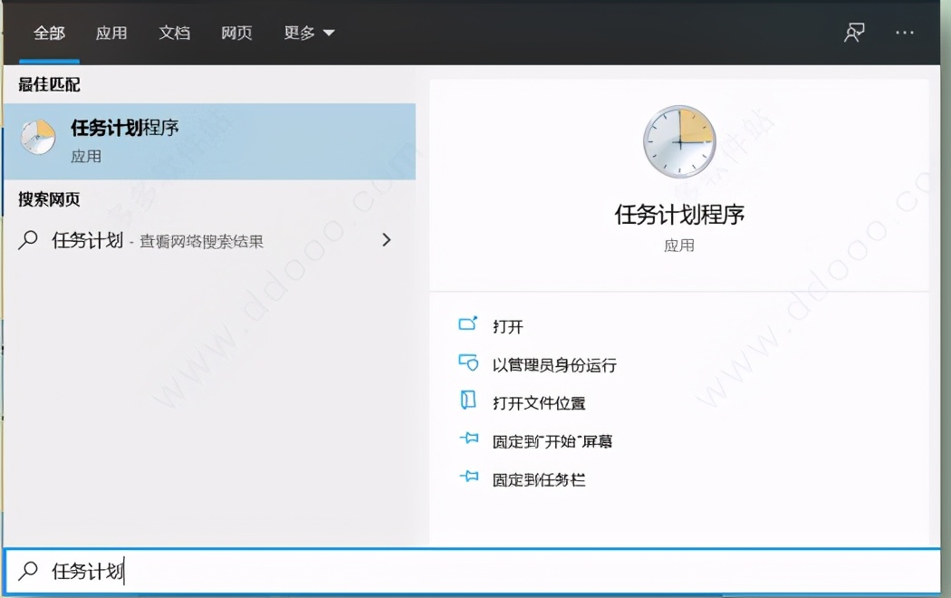Click the shield icon next to 以管理员身份运行
Screen dimensions: 951x598
click(x=470, y=363)
